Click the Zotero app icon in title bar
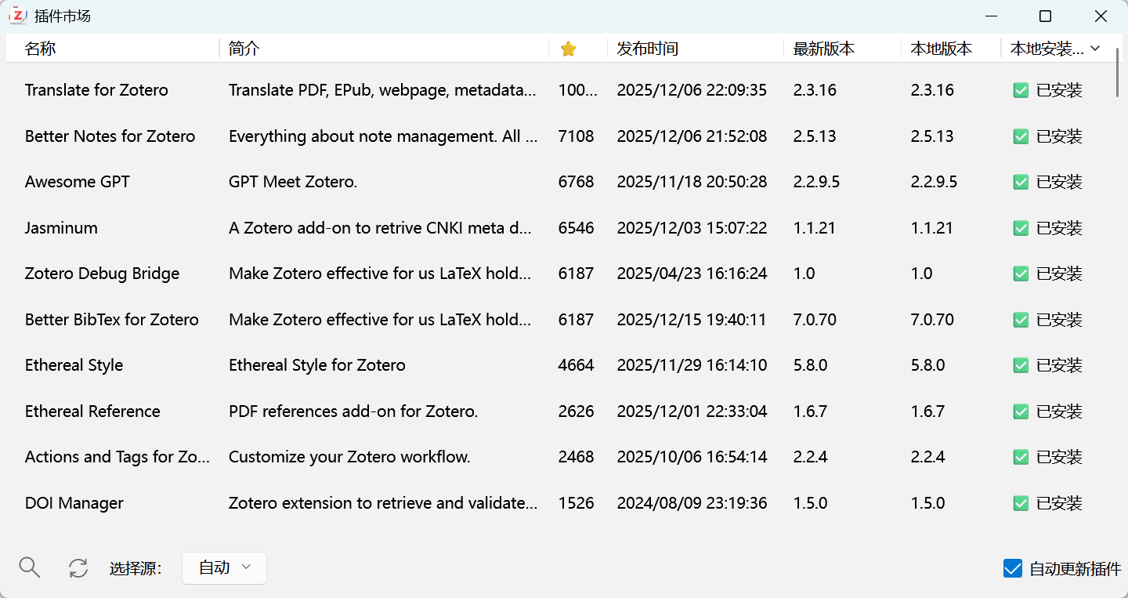Image resolution: width=1128 pixels, height=598 pixels. [17, 16]
